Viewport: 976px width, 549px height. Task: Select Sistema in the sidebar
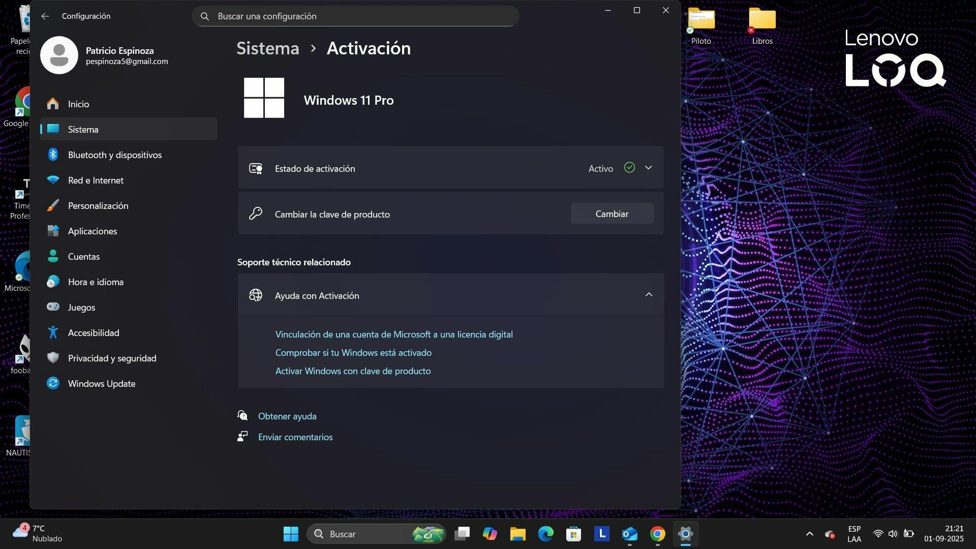click(x=129, y=129)
